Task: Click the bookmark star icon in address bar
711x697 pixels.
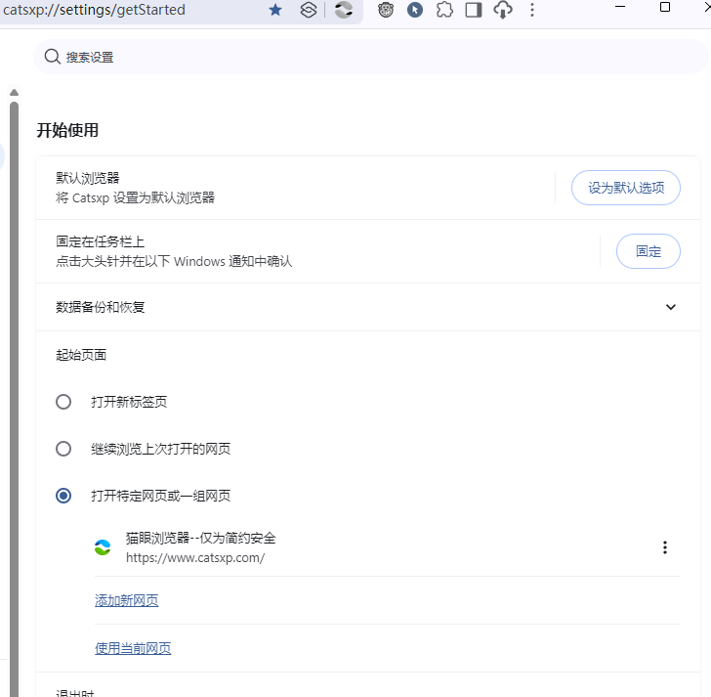Action: pos(275,10)
